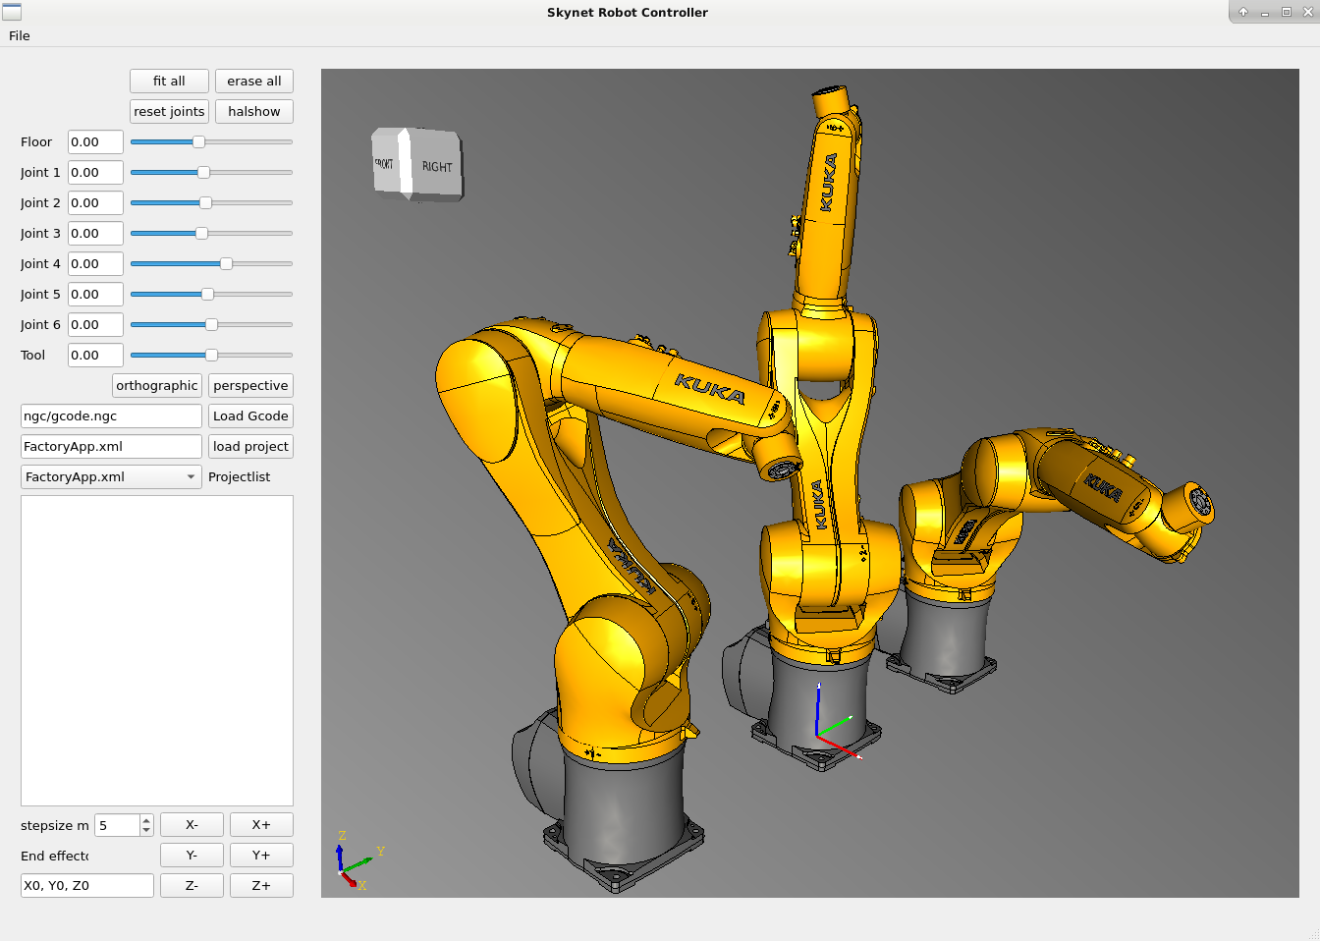This screenshot has width=1320, height=941.
Task: Click the FactoryApp.xml project filename field
Action: click(111, 447)
